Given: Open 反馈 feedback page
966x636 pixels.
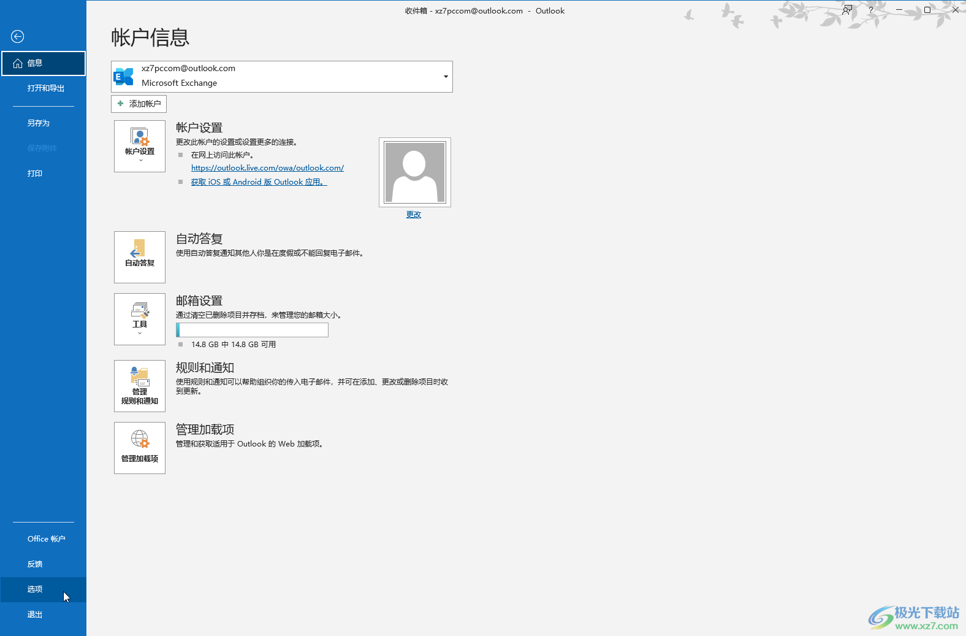Looking at the screenshot, I should tap(44, 564).
